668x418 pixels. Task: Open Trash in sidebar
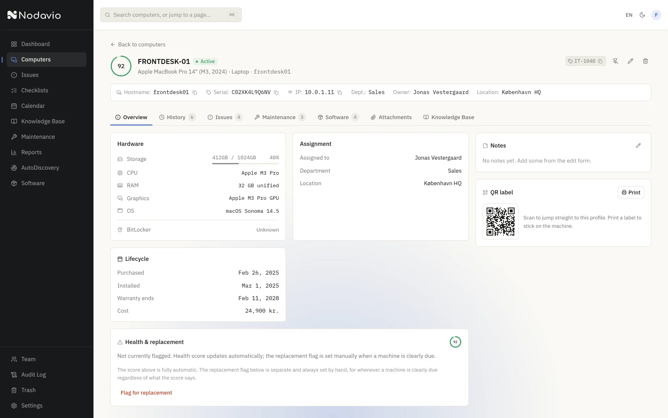click(x=46, y=390)
